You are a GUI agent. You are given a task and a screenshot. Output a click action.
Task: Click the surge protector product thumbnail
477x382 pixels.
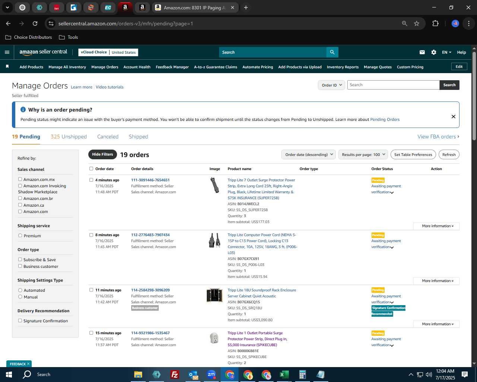pos(215,185)
